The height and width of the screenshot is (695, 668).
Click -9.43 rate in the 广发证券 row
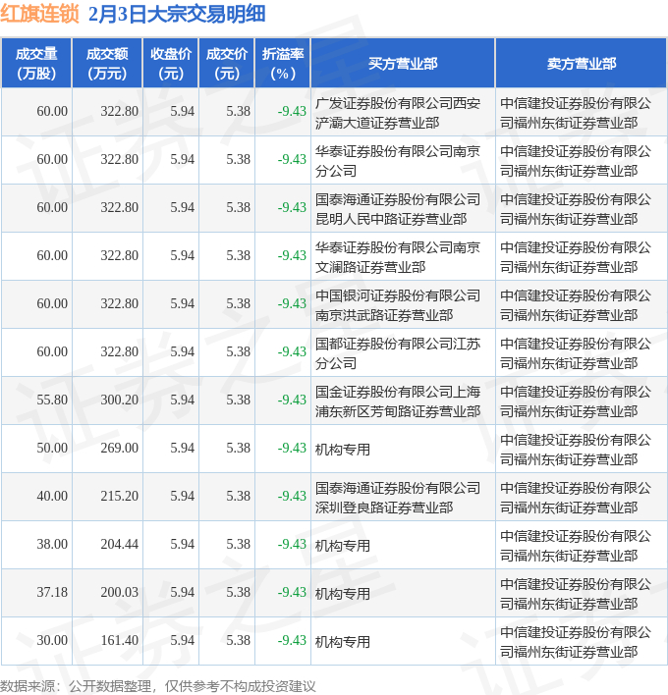[292, 111]
